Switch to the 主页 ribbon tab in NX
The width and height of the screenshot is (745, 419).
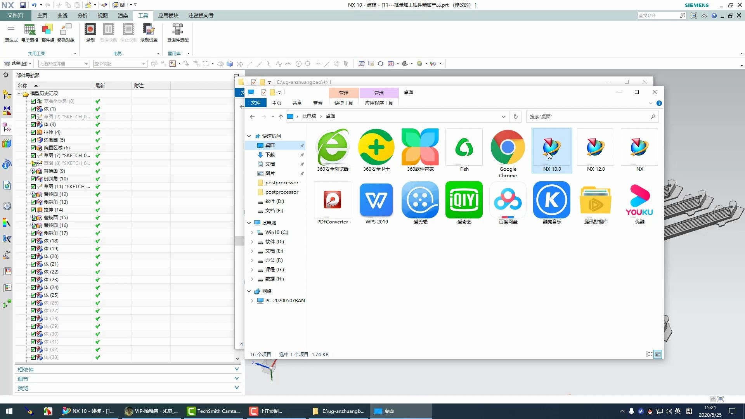pos(42,16)
